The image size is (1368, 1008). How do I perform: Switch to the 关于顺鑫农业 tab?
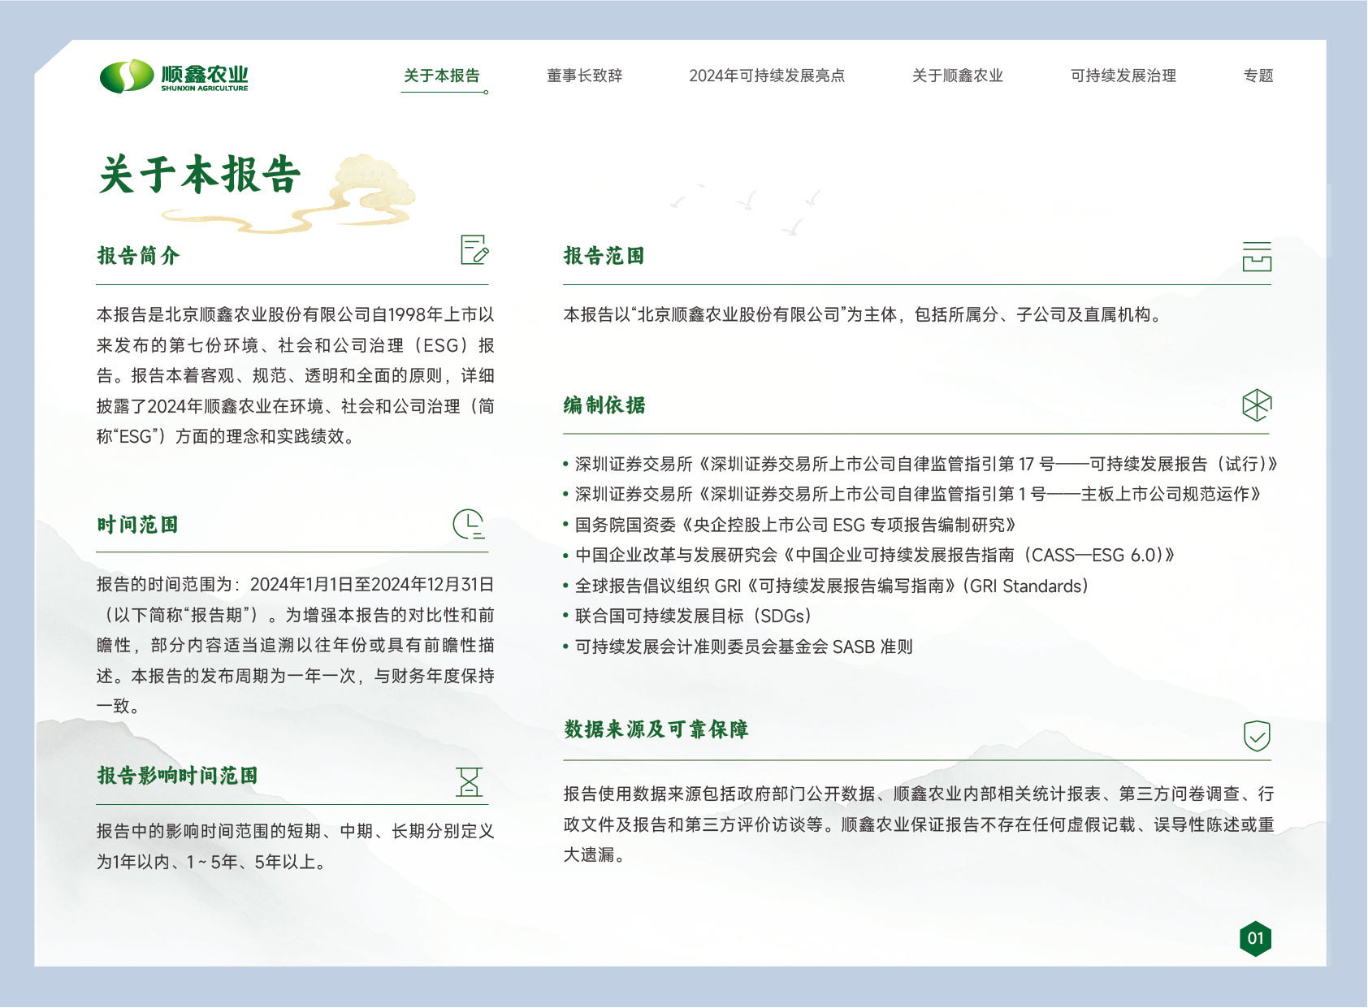958,76
